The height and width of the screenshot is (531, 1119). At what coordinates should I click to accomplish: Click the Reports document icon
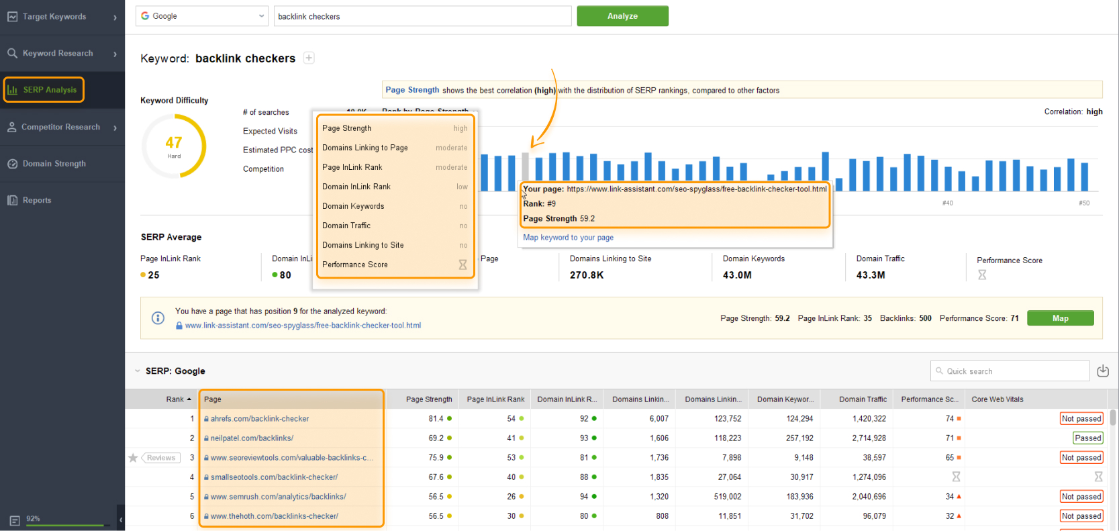coord(12,200)
